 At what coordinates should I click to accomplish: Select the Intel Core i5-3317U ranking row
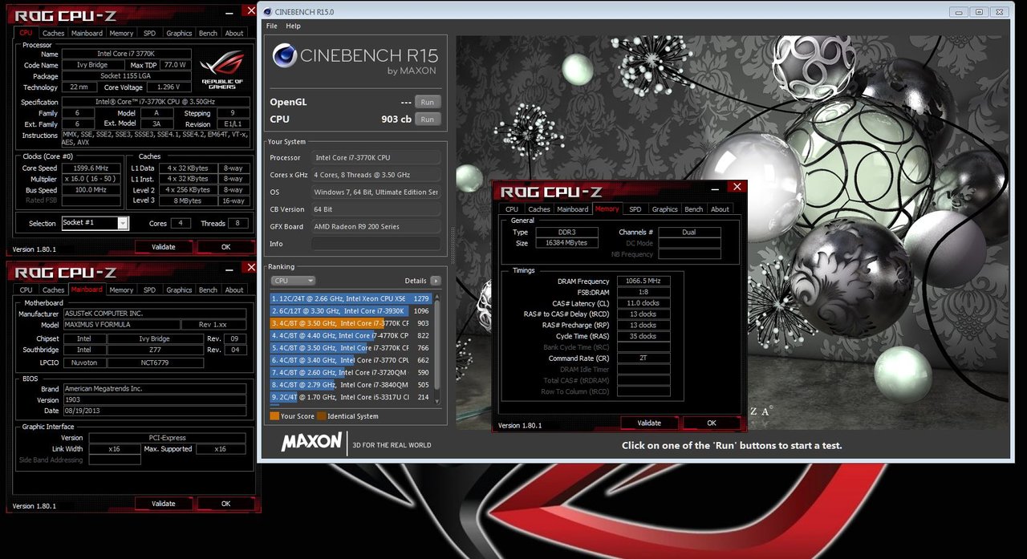click(x=351, y=397)
